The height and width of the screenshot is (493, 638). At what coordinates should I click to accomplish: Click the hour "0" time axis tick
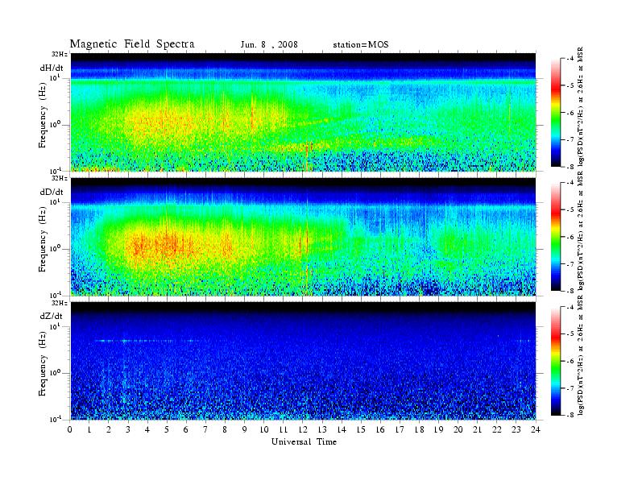tap(70, 429)
